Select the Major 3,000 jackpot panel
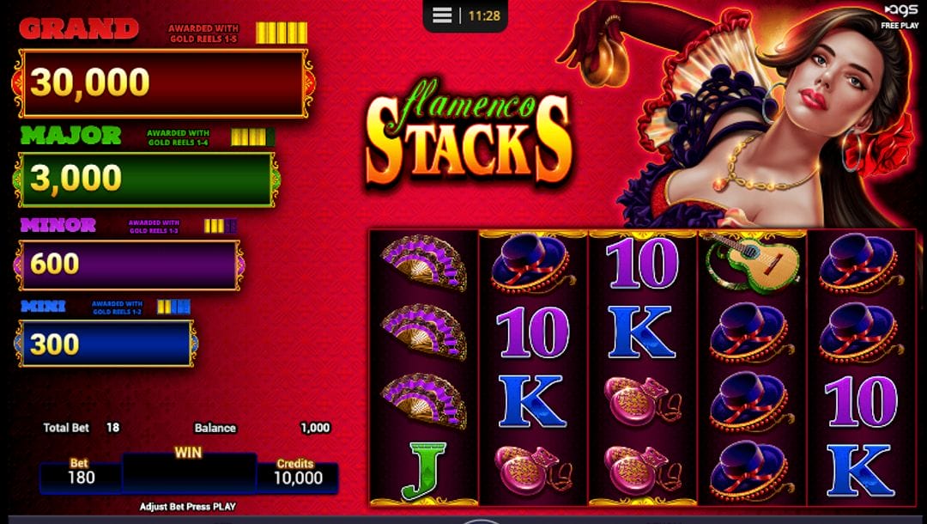The height and width of the screenshot is (524, 927). pyautogui.click(x=146, y=180)
